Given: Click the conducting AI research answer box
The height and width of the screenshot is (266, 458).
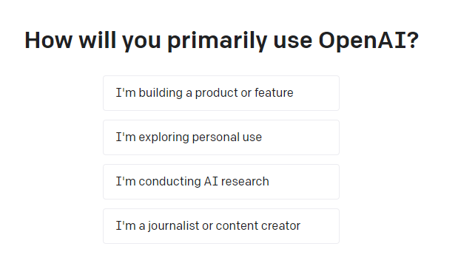Looking at the screenshot, I should (x=221, y=182).
